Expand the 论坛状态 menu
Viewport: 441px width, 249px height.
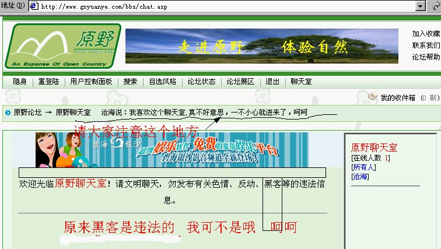201,82
